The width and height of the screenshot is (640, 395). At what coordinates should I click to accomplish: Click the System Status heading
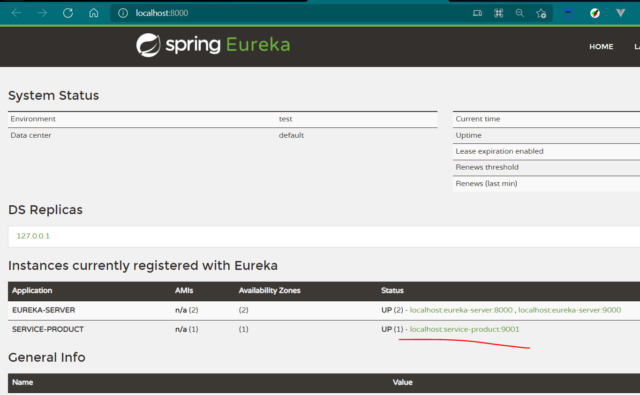coord(54,96)
